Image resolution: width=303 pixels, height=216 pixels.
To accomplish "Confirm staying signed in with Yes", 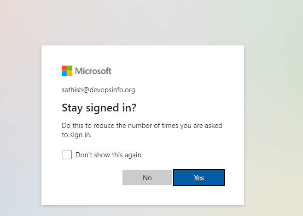I will (199, 177).
